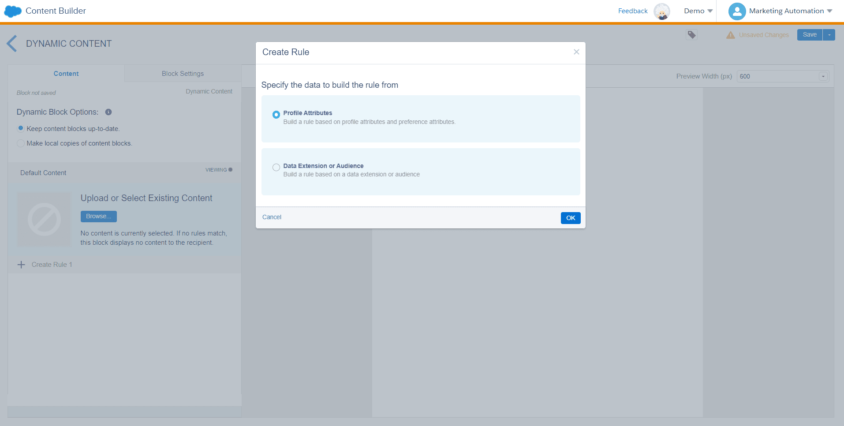This screenshot has height=426, width=844.
Task: Open the Demo account dropdown
Action: pos(698,11)
